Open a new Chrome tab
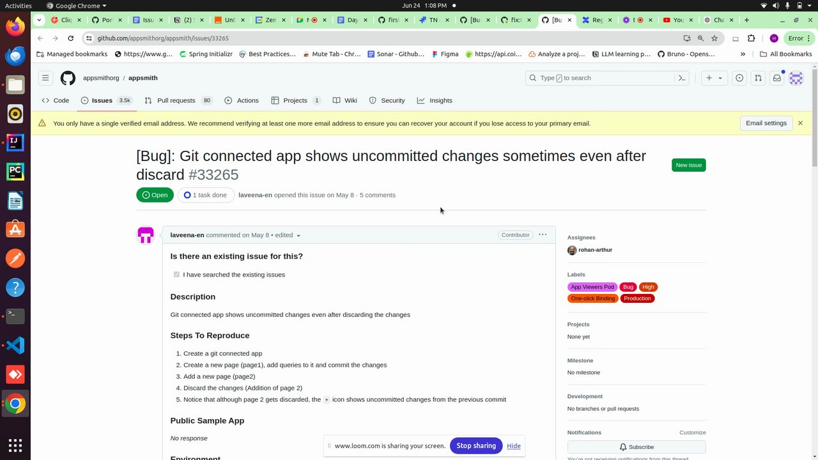The width and height of the screenshot is (818, 460). [x=746, y=20]
